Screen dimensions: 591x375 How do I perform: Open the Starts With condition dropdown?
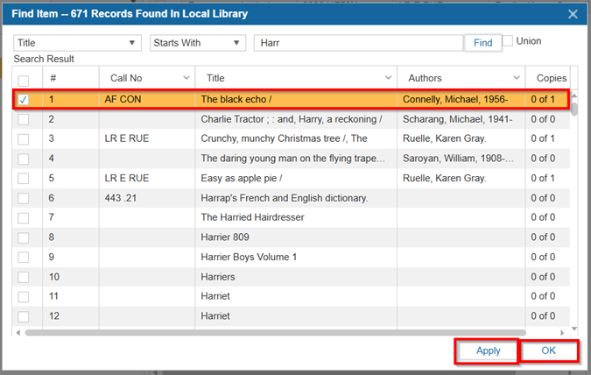pyautogui.click(x=198, y=43)
